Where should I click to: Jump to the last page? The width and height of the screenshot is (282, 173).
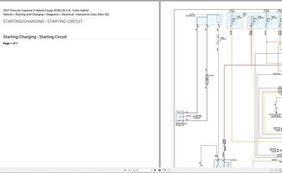[x=159, y=170]
